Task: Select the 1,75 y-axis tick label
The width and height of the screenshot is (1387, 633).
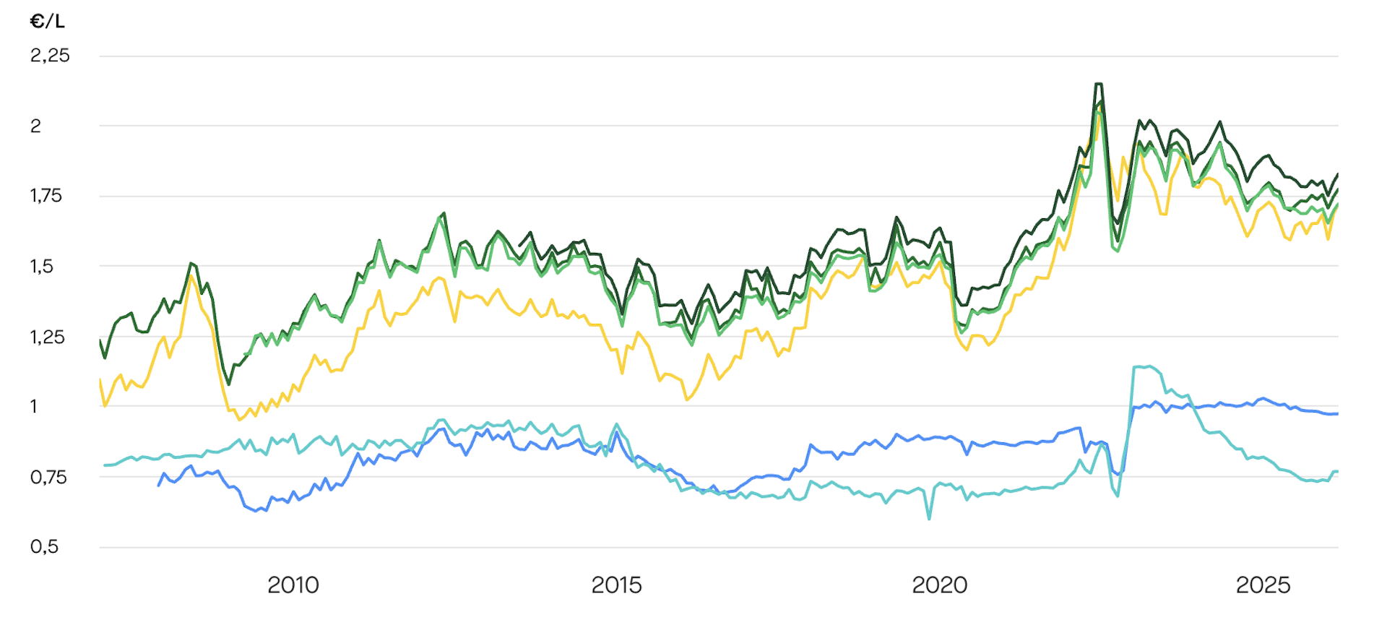Action: coord(46,196)
